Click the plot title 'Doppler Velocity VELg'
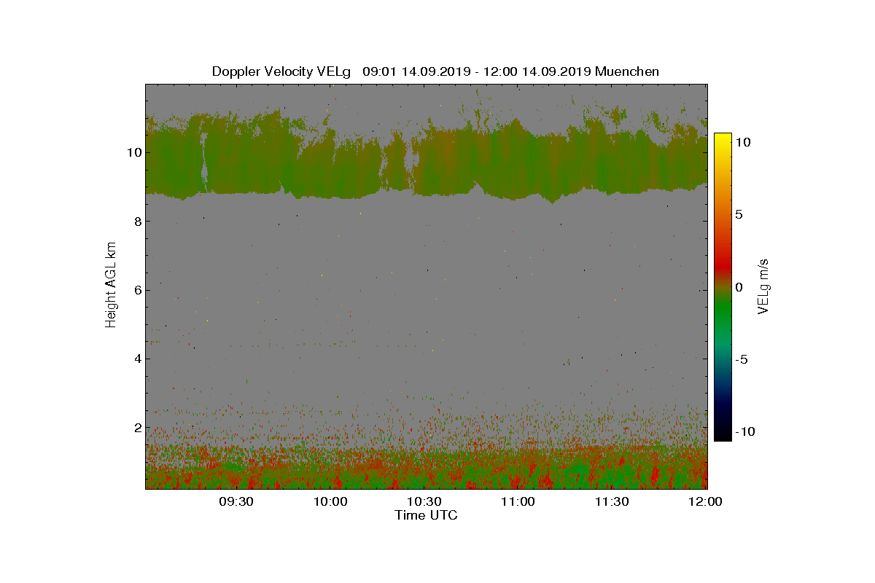 tap(281, 71)
